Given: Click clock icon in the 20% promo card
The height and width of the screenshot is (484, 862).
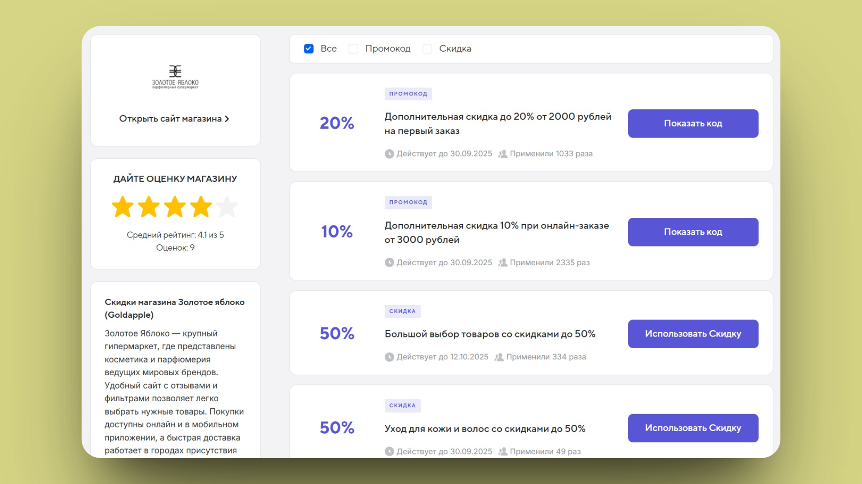Looking at the screenshot, I should pyautogui.click(x=389, y=154).
